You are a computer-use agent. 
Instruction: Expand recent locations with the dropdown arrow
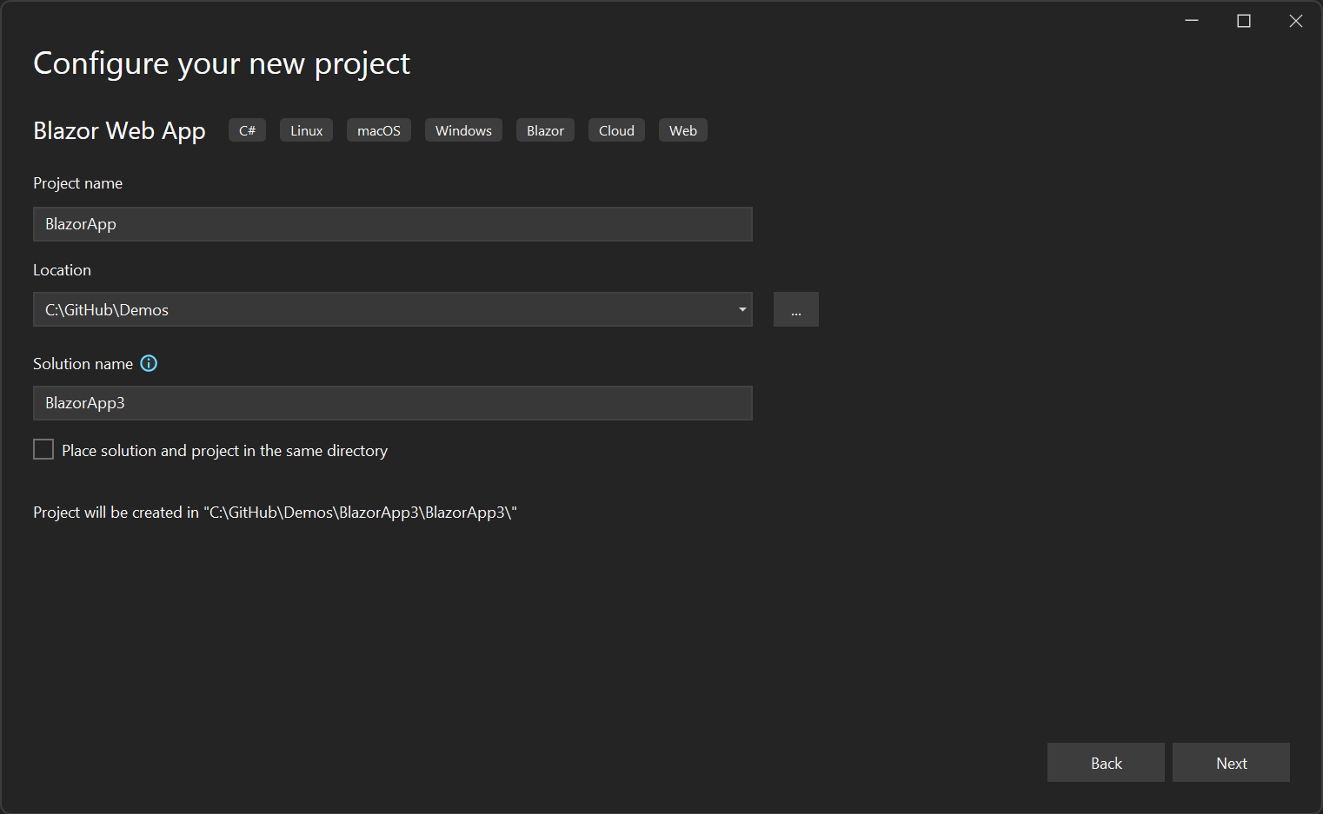point(742,309)
